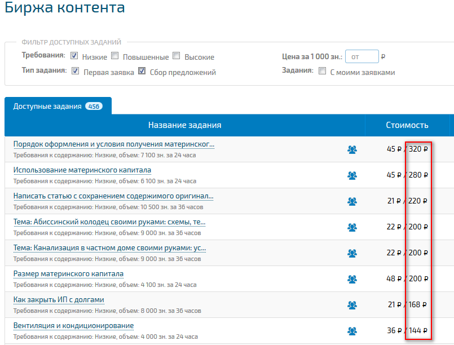Image resolution: width=454 pixels, height=345 pixels.
Task: Toggle the Сбор предложений checkbox
Action: [142, 70]
